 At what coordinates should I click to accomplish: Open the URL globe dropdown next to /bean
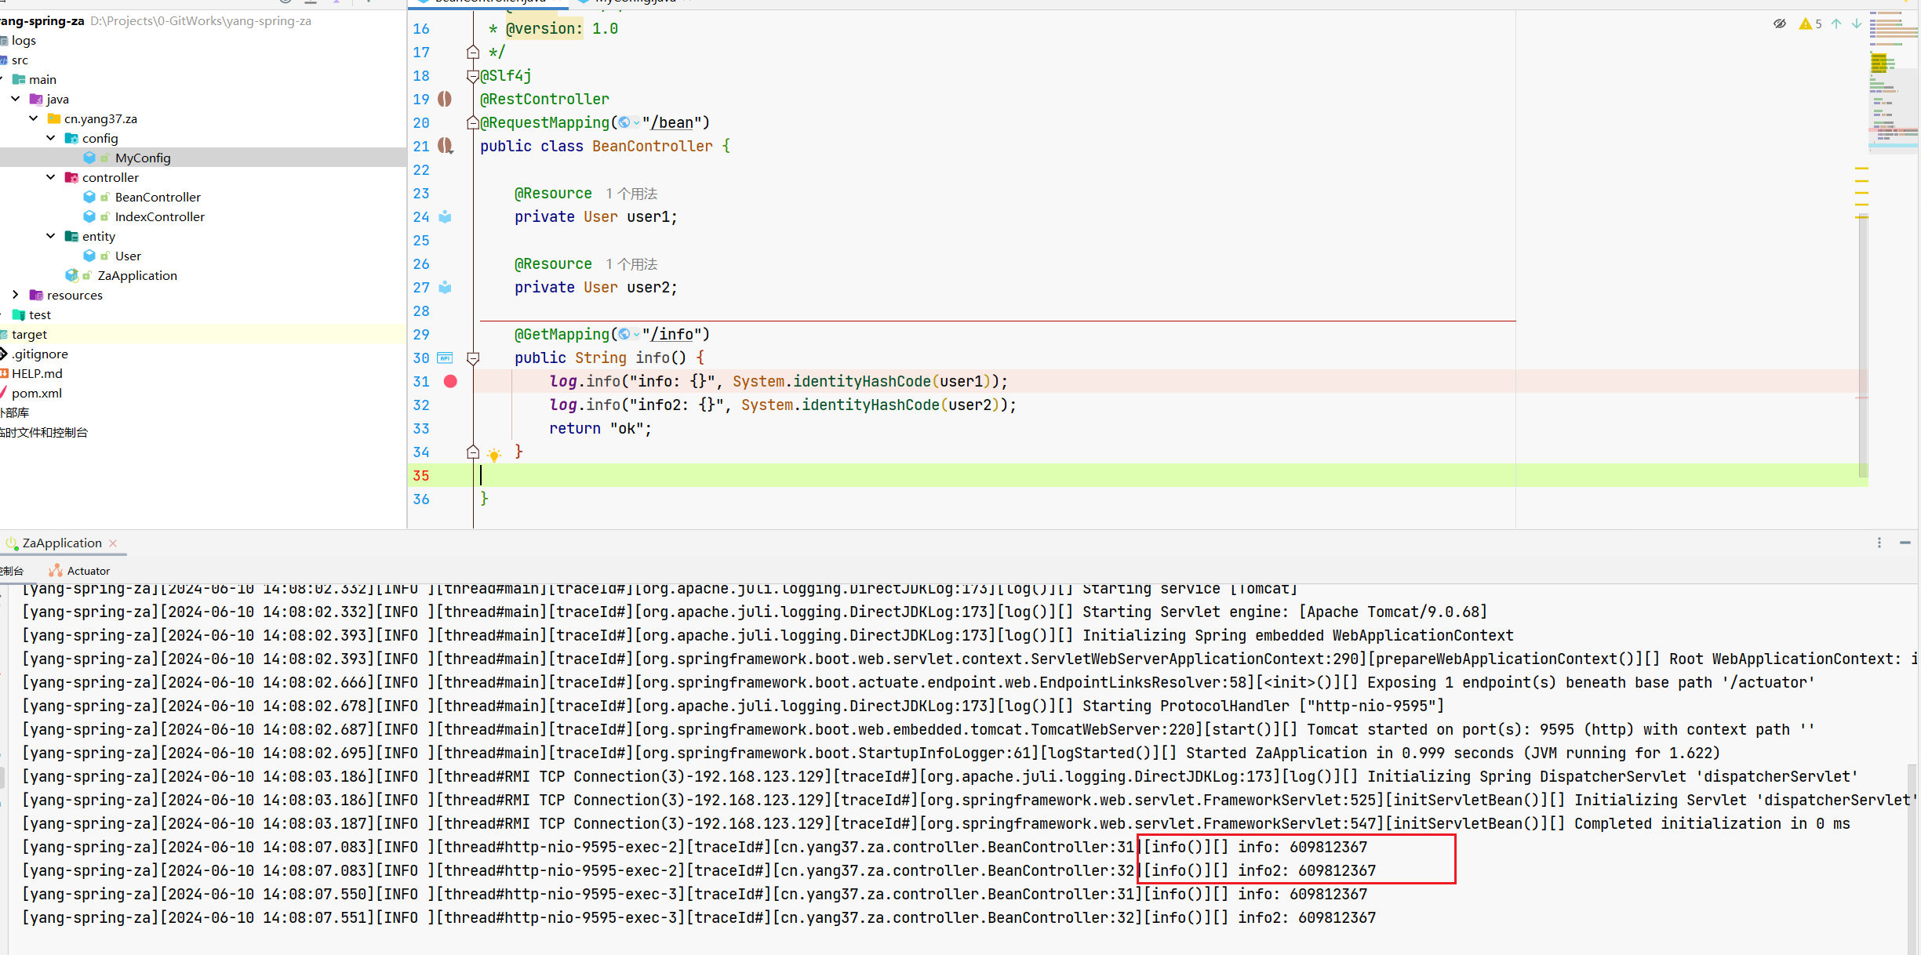(x=629, y=122)
